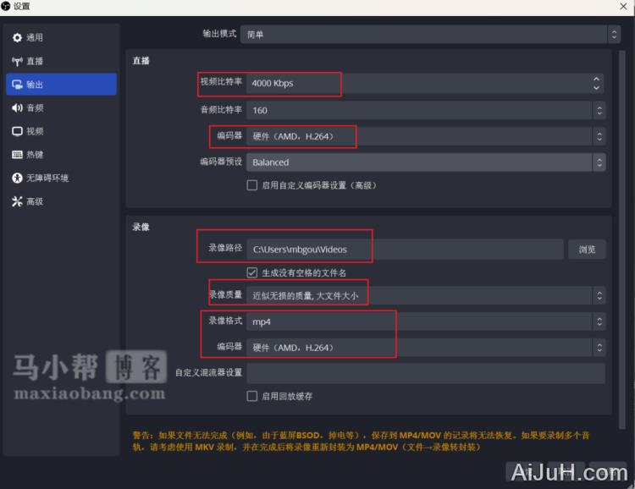The width and height of the screenshot is (635, 489).
Task: Open the 录像格式 mp4 dropdown
Action: click(426, 322)
